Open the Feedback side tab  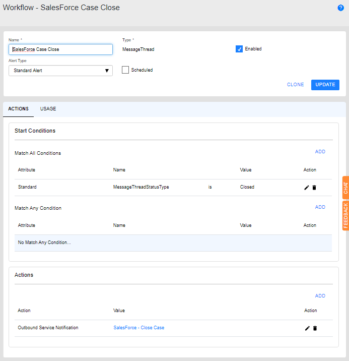coord(345,216)
